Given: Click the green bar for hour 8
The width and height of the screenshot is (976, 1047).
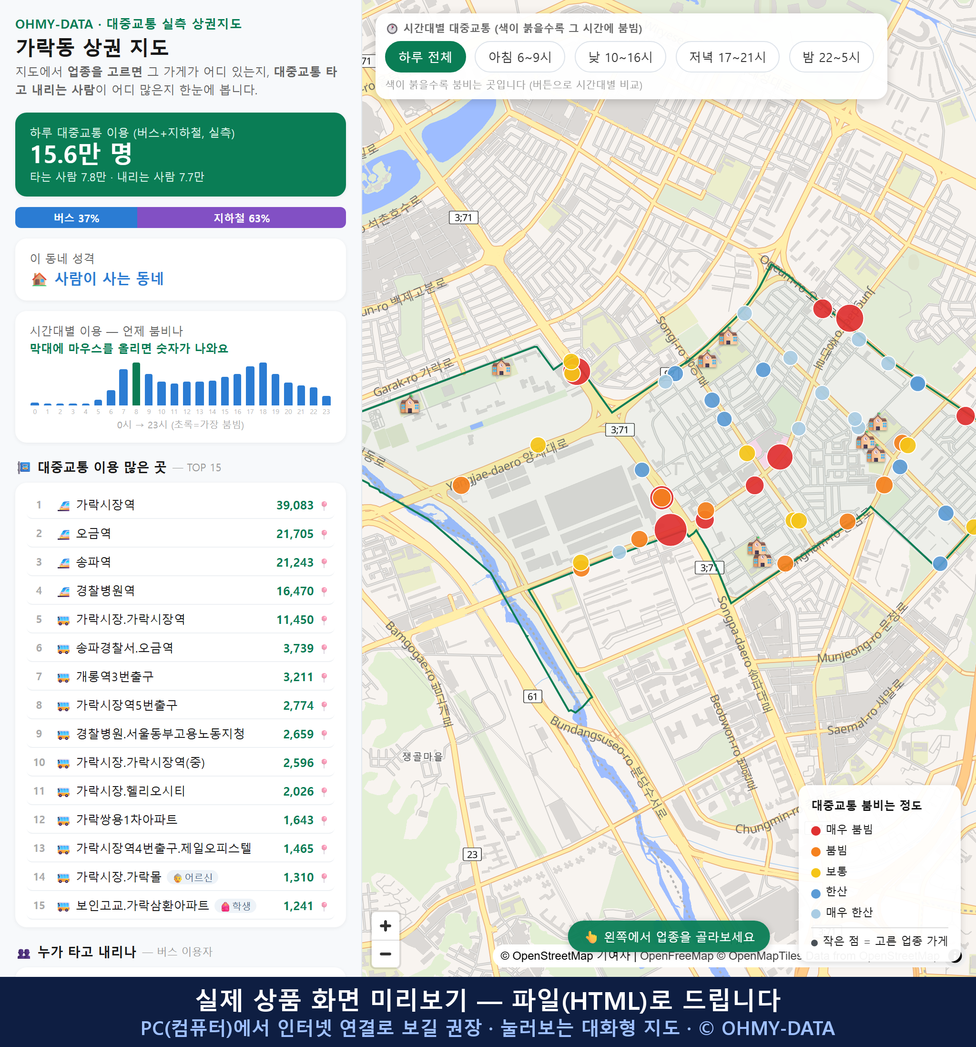Looking at the screenshot, I should (136, 384).
